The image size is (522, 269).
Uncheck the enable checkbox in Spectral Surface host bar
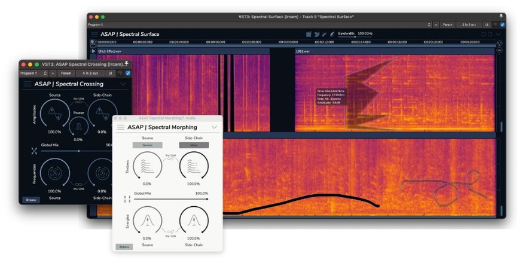pos(502,25)
